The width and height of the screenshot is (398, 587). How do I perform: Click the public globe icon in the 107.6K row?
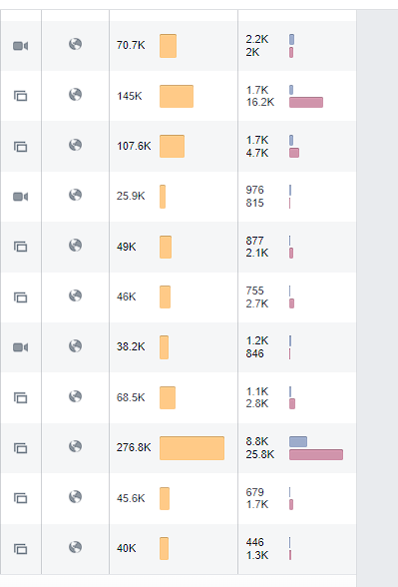[75, 145]
